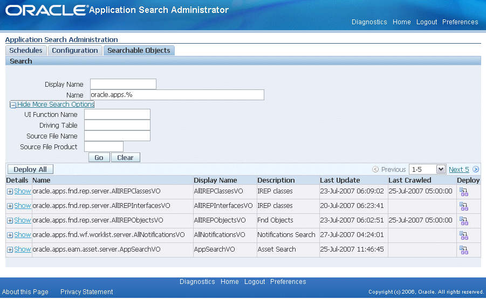Click the Clear button
The height and width of the screenshot is (299, 486).
[125, 157]
